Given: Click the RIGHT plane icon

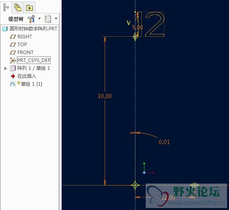Looking at the screenshot, I should tap(13, 36).
